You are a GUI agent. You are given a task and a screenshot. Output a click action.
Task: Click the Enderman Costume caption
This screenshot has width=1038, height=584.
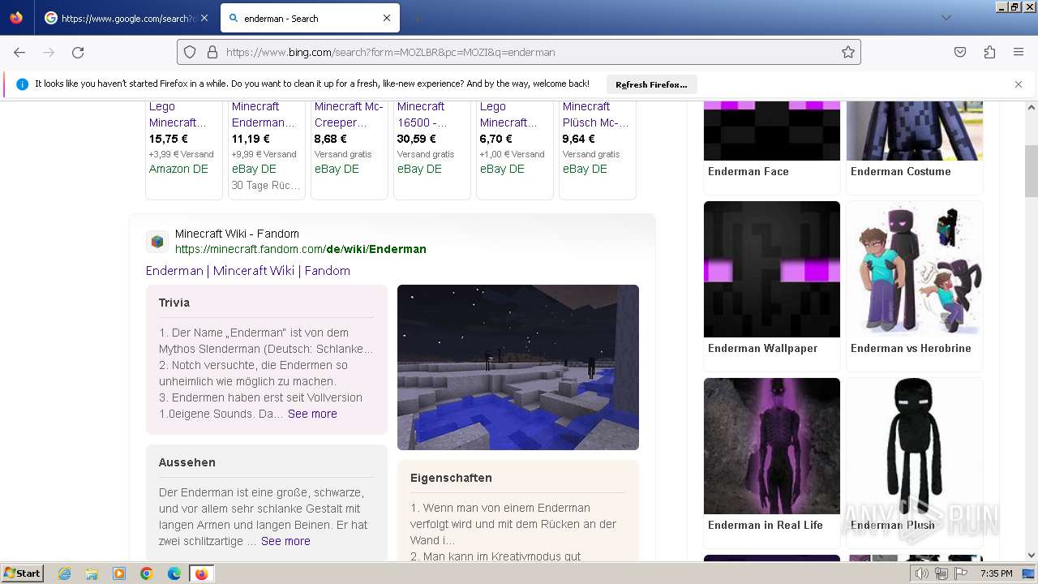point(901,171)
